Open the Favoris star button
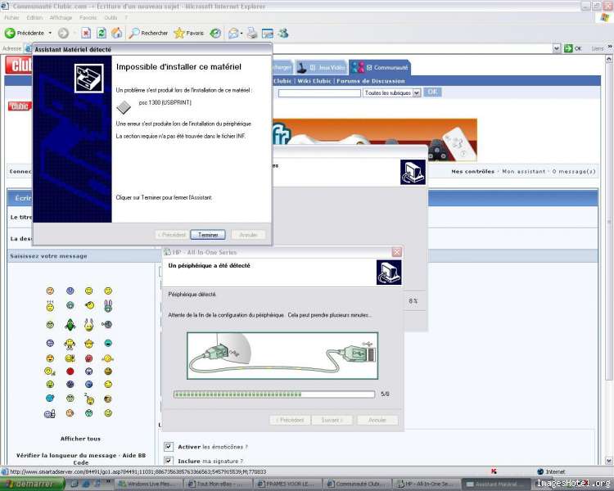Image resolution: width=614 pixels, height=491 pixels. pyautogui.click(x=188, y=34)
